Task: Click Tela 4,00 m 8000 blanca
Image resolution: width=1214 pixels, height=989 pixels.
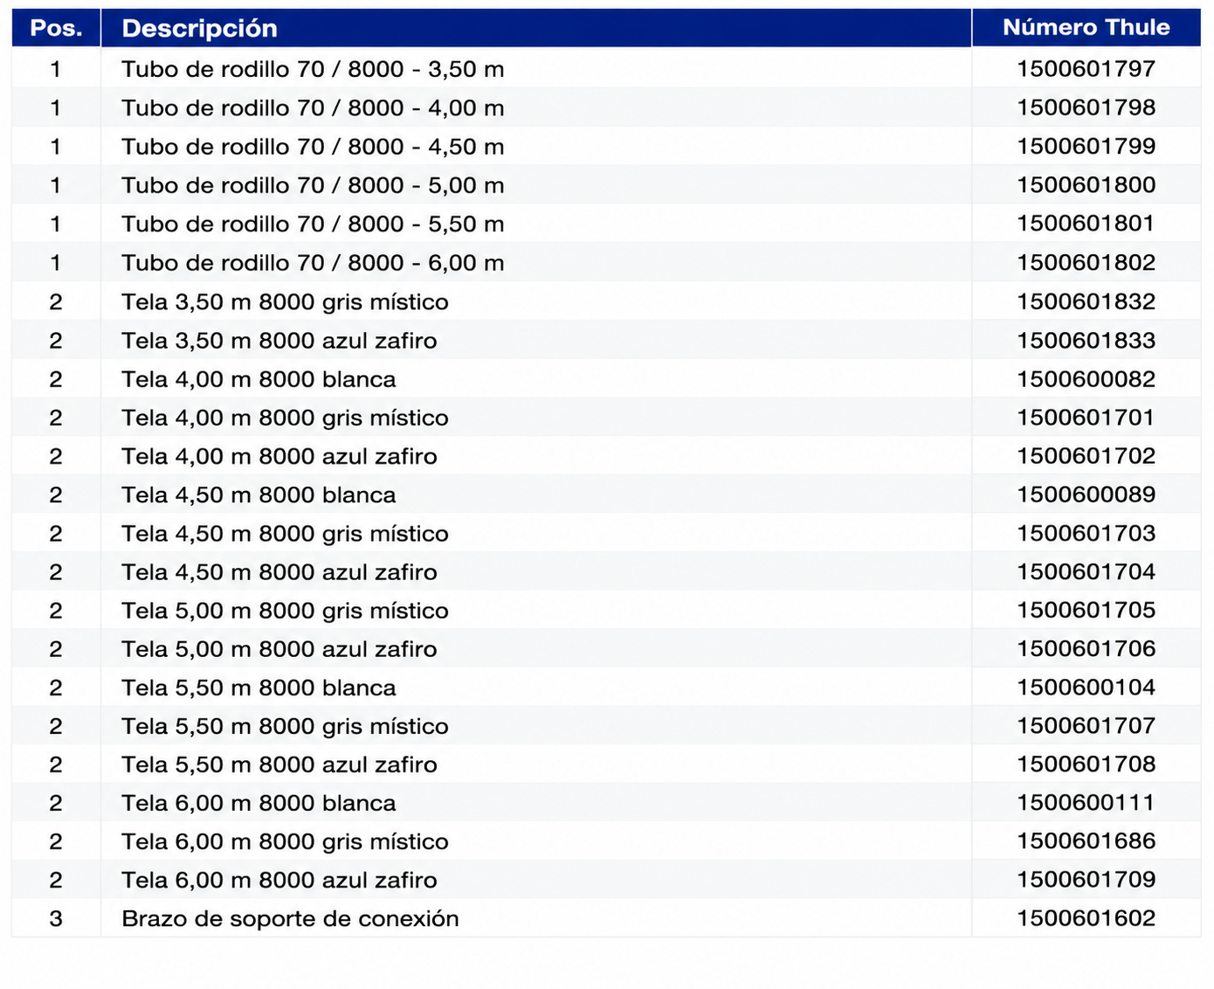Action: point(259,379)
